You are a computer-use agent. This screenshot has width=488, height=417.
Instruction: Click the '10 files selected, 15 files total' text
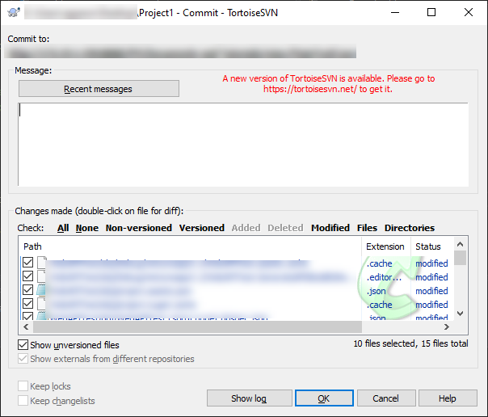[410, 343]
